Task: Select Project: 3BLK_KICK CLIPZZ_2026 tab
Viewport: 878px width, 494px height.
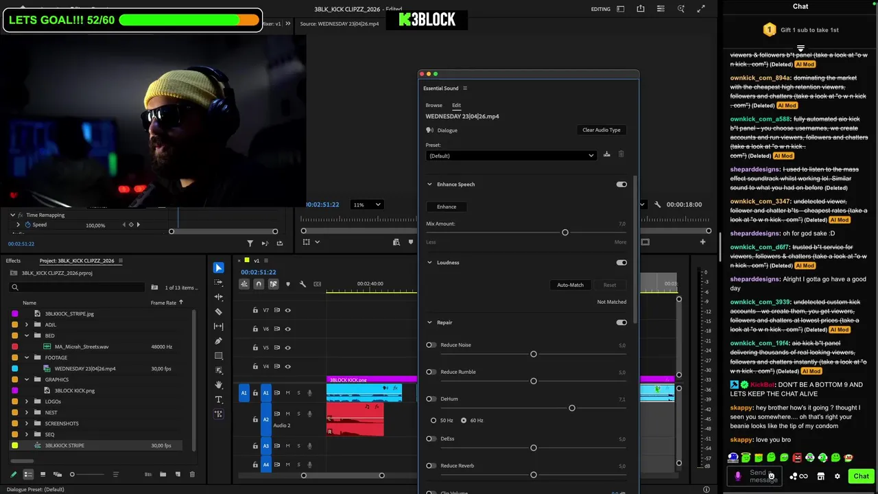Action: coord(77,261)
